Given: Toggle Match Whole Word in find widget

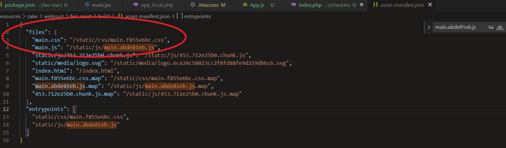Looking at the screenshot, I should (x=500, y=27).
